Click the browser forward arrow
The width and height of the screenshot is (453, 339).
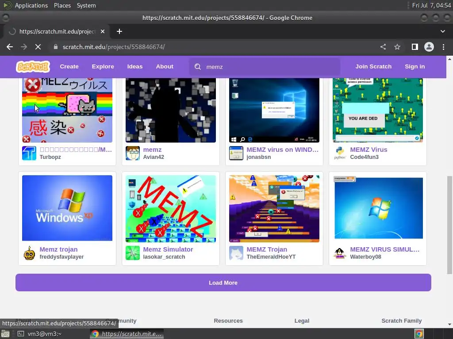(x=24, y=47)
